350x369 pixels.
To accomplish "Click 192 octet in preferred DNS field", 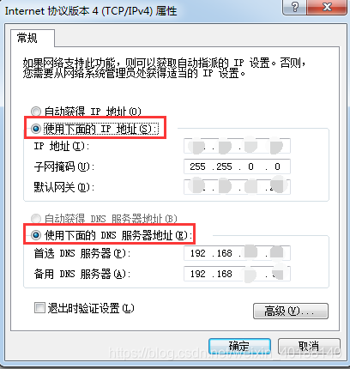I will tap(198, 253).
